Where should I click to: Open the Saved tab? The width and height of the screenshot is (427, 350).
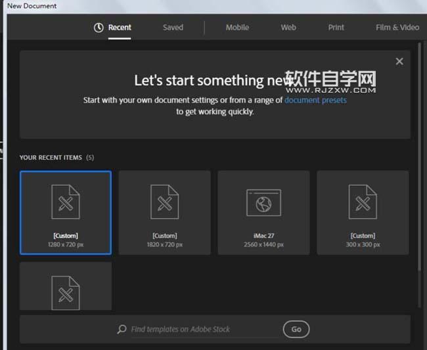click(173, 28)
